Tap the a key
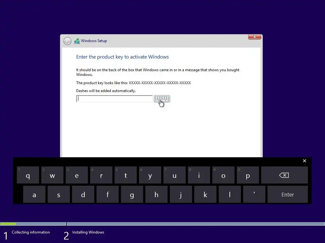The width and height of the screenshot is (325, 243). 34,194
